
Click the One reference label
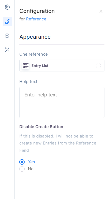[33, 54]
